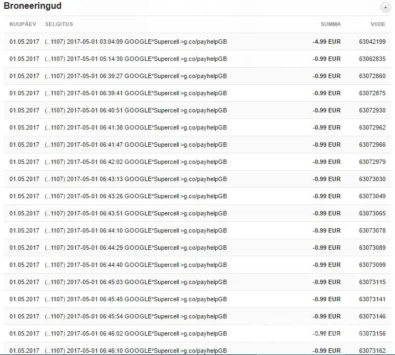395x355 pixels.
Task: Select the 06:45:45 transaction description
Action: pyautogui.click(x=136, y=299)
